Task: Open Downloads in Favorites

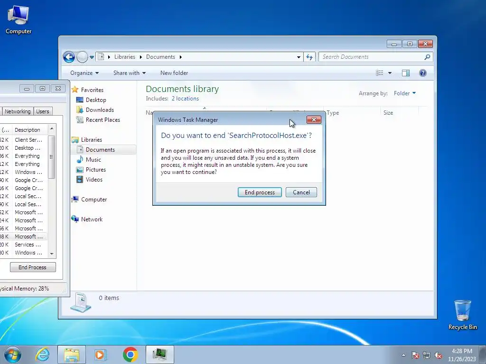Action: click(x=100, y=110)
